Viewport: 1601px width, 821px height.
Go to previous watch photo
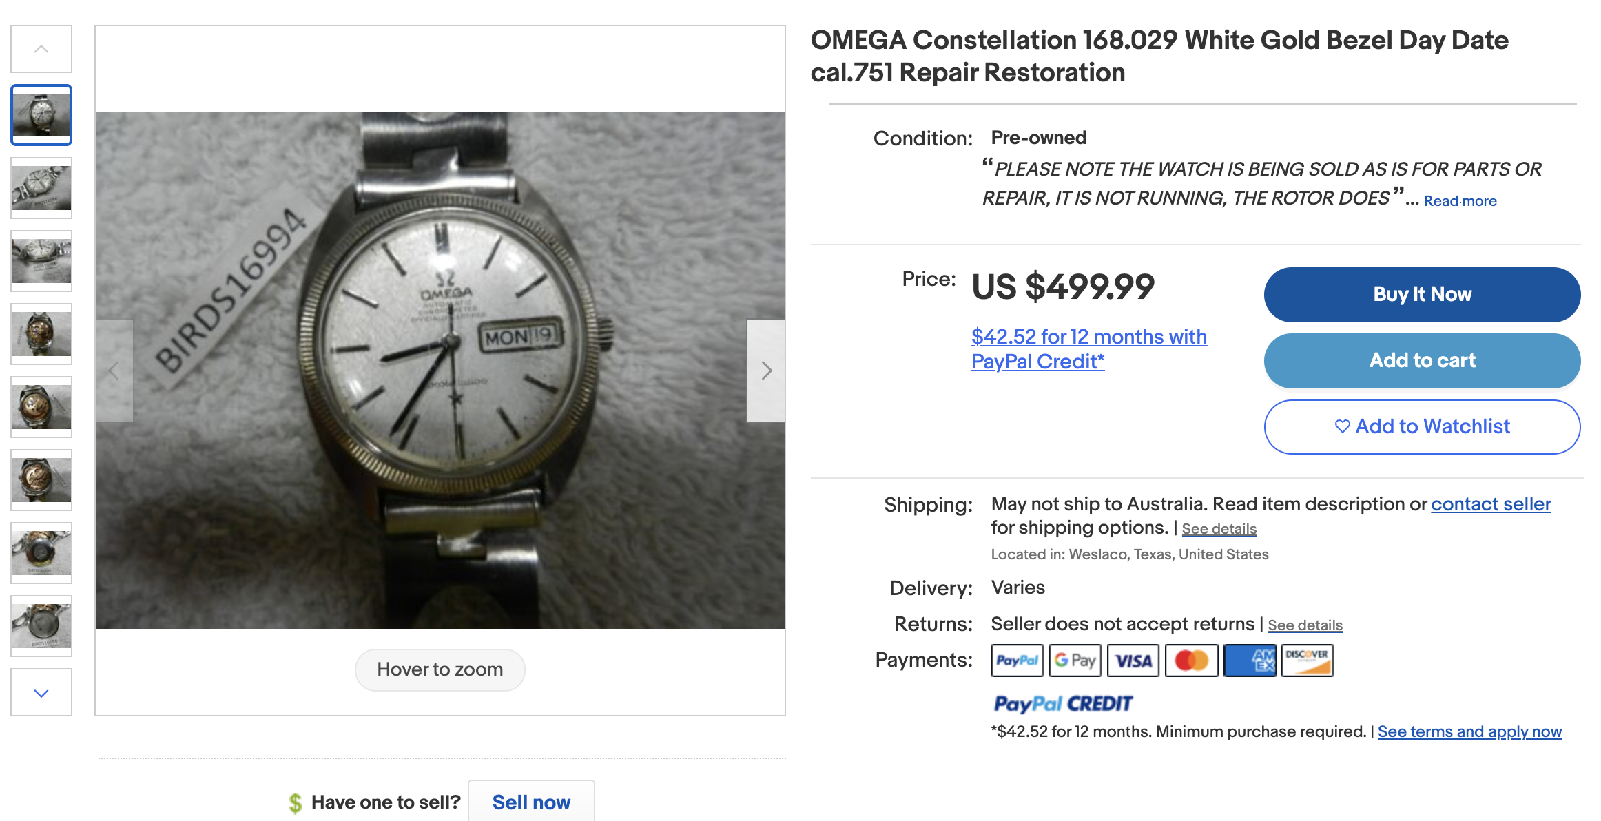(x=114, y=371)
